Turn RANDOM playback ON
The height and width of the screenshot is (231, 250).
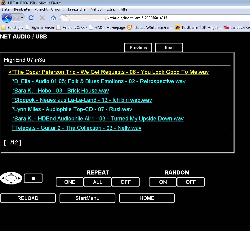(163, 182)
